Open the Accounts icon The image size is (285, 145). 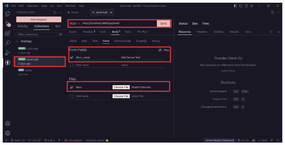(8, 123)
